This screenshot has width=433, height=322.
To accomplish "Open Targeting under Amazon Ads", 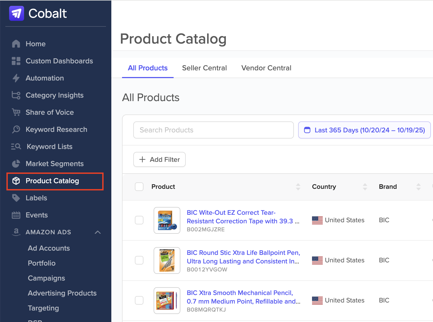I will coord(43,308).
